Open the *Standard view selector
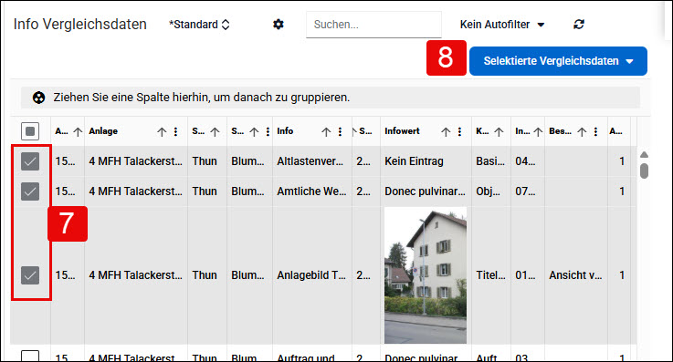 point(199,25)
